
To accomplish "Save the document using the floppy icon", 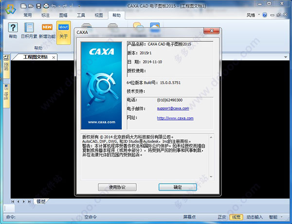I will 38,6.
